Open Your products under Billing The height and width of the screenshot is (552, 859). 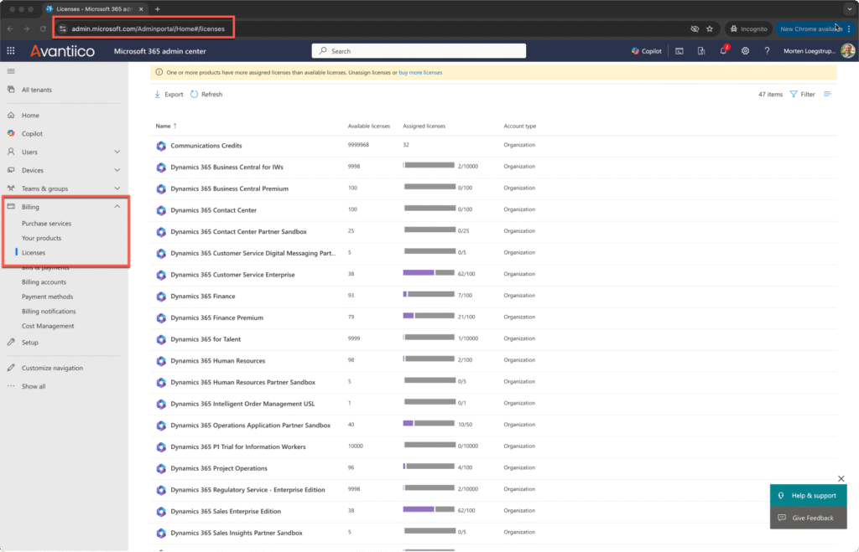(42, 238)
